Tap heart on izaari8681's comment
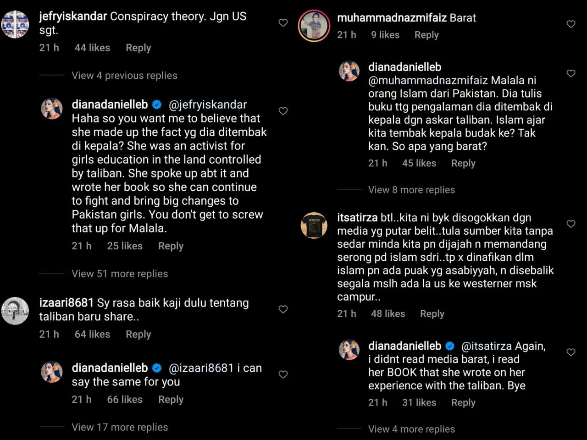The height and width of the screenshot is (440, 587). click(283, 309)
